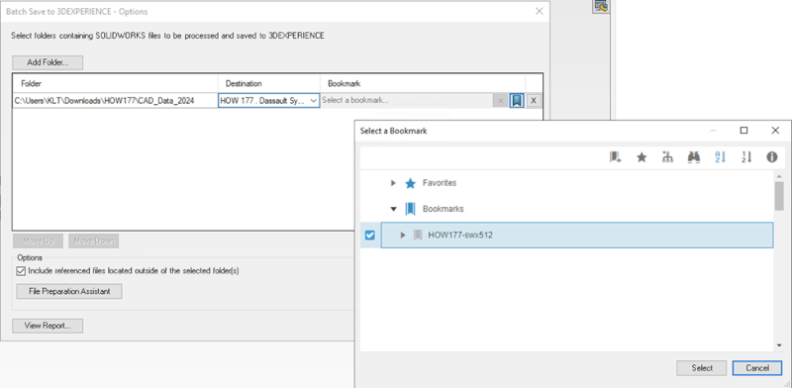The width and height of the screenshot is (792, 388).
Task: Open bookmark selector icon in folder row
Action: tap(517, 101)
